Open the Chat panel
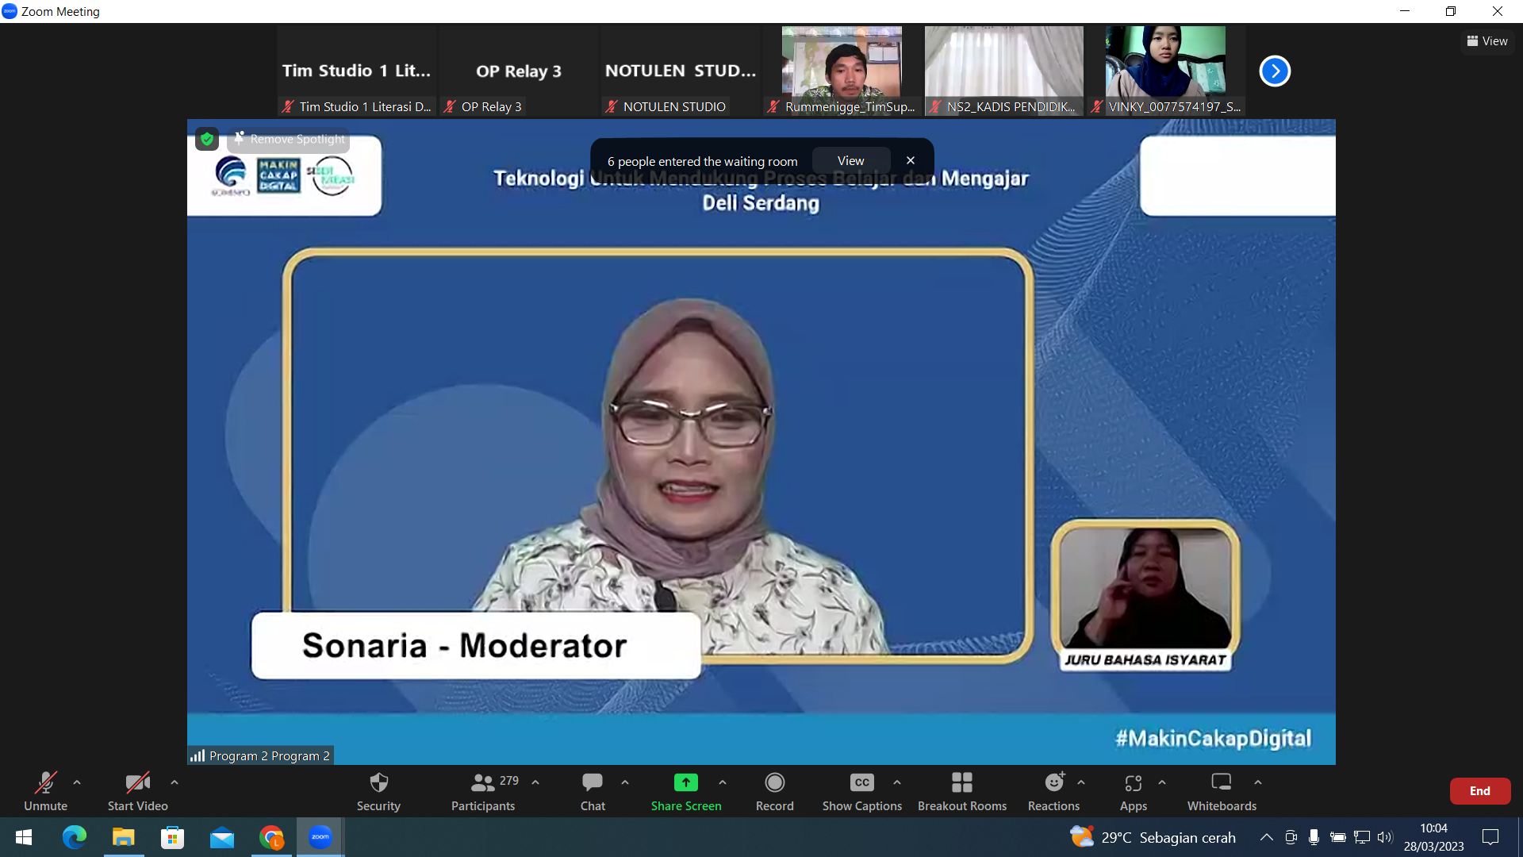The image size is (1523, 857). click(593, 791)
